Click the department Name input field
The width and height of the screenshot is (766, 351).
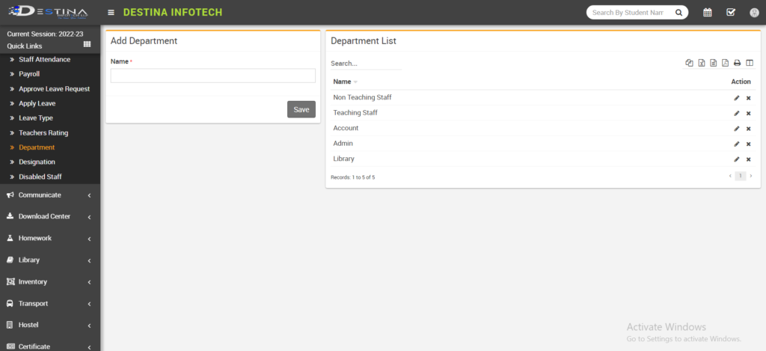212,76
